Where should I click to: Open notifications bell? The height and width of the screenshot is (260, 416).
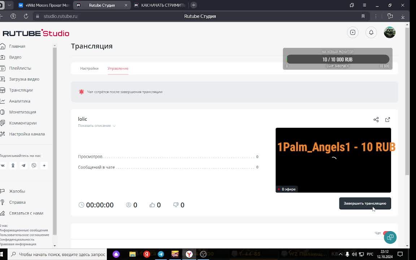point(371,32)
